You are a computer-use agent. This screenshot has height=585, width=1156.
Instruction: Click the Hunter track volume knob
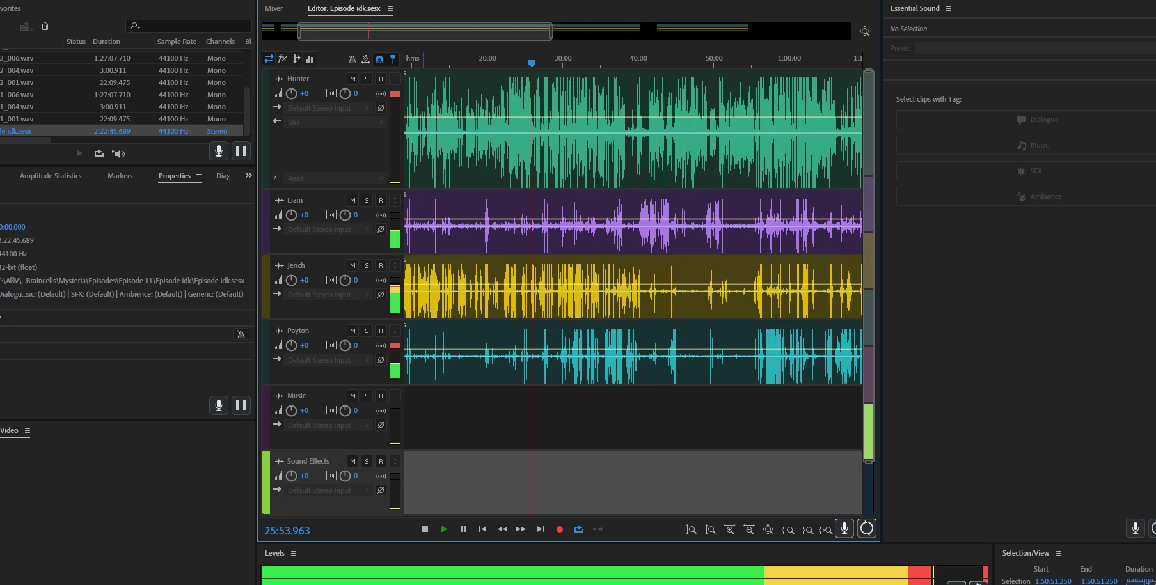point(291,93)
